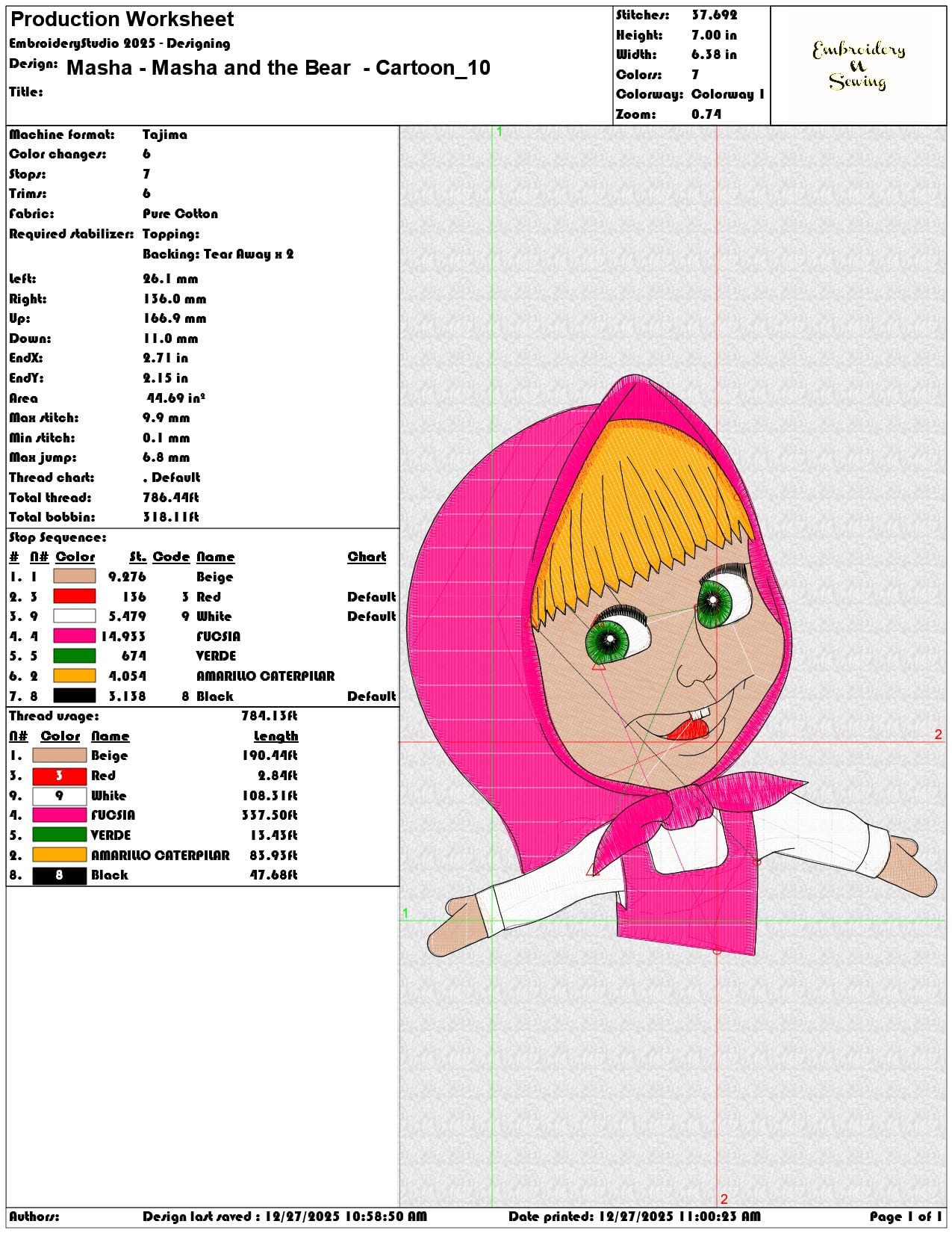
Task: Click the Height value 7.00 in
Action: pos(714,35)
